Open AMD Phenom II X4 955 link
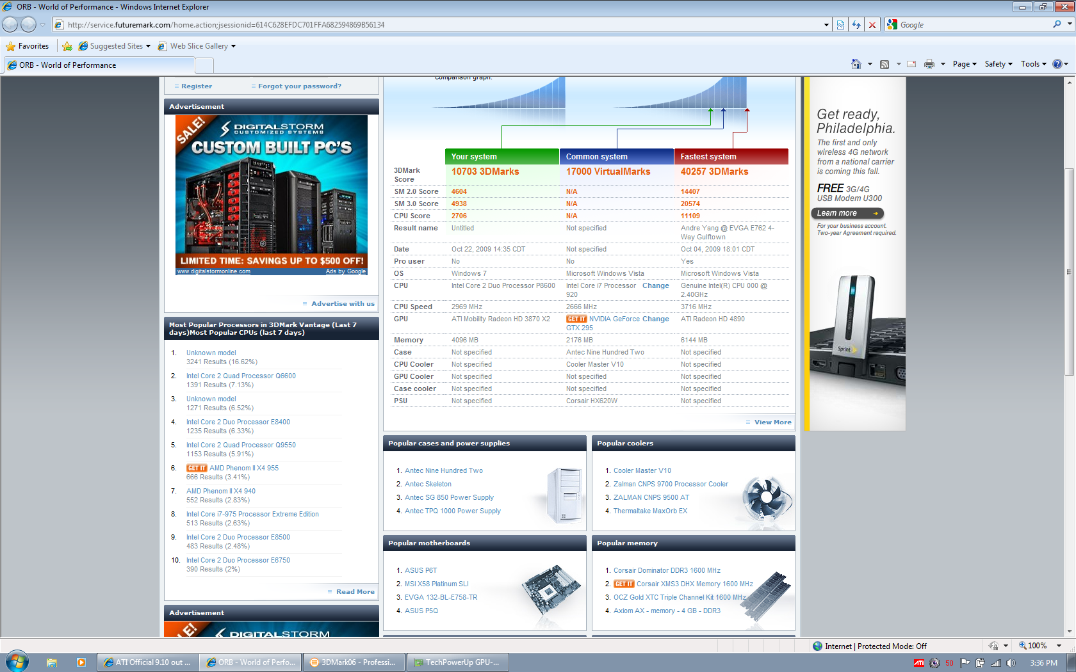1076x672 pixels. pyautogui.click(x=244, y=468)
